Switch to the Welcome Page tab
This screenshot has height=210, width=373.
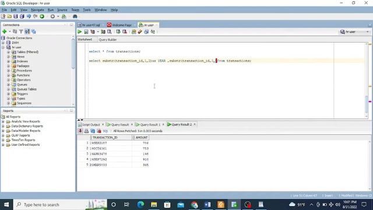pos(122,25)
